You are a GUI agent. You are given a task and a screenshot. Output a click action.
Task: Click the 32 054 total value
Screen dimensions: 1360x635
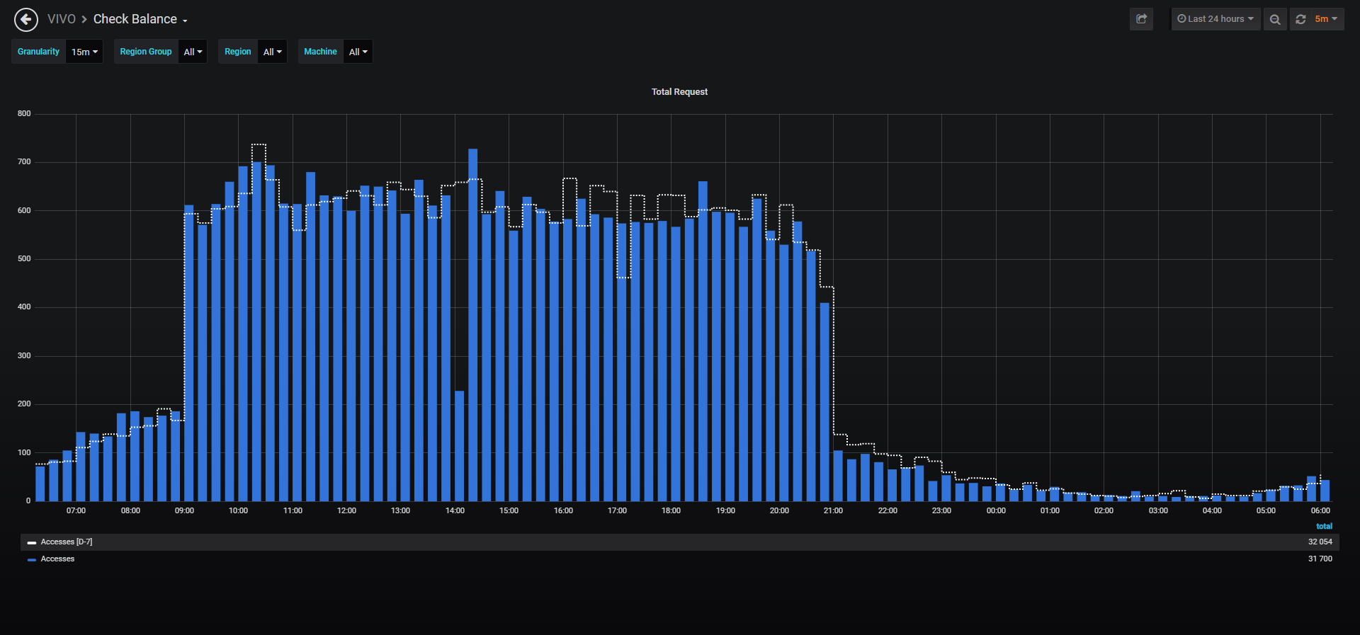click(1320, 542)
